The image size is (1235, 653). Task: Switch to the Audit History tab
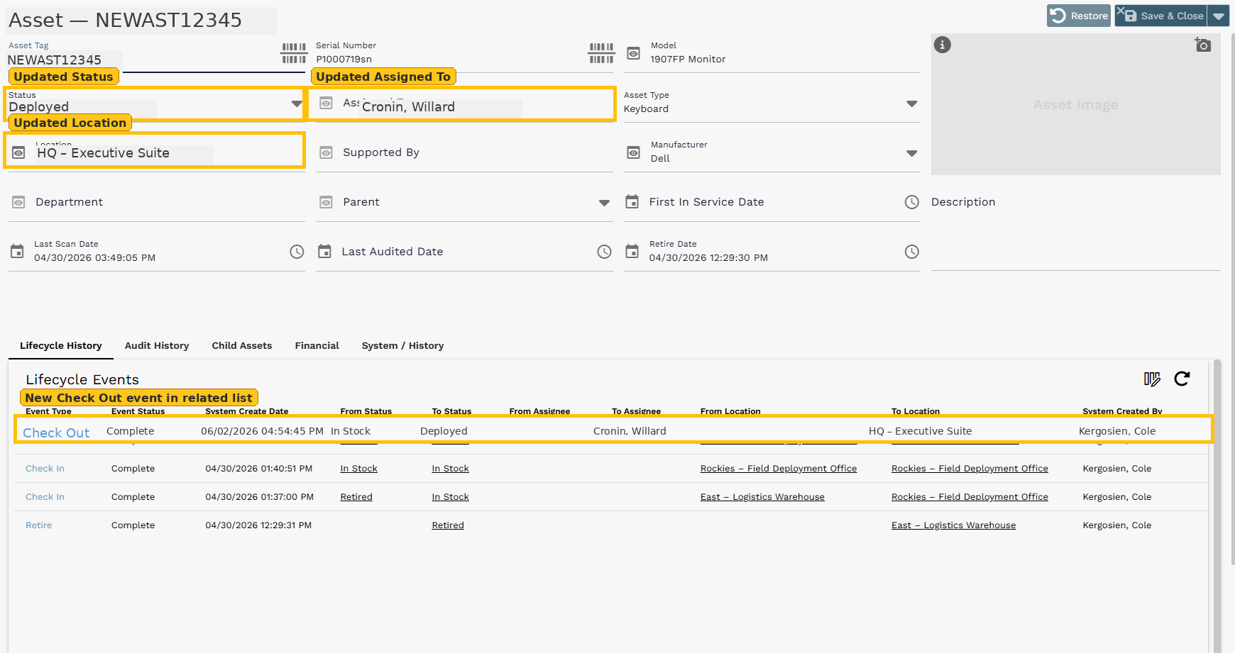[157, 346]
